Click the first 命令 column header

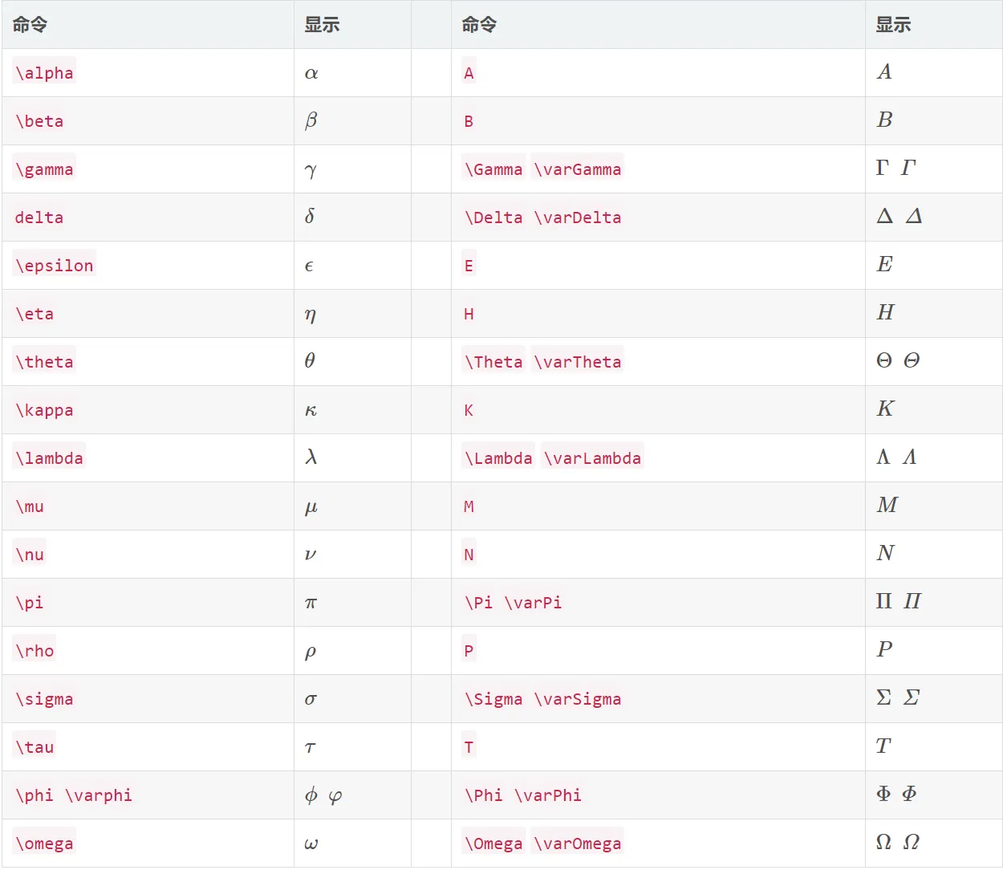pos(30,25)
